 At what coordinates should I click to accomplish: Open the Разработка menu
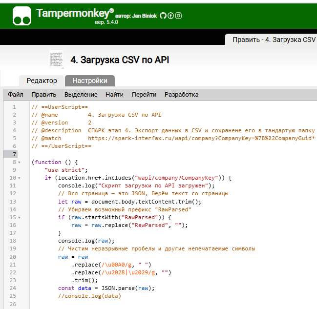point(181,95)
